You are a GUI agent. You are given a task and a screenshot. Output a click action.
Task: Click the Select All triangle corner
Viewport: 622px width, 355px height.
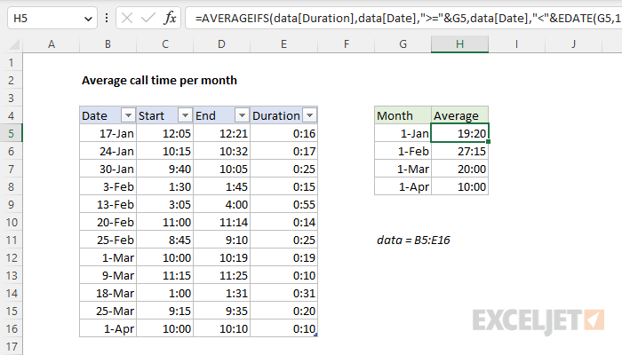14,44
